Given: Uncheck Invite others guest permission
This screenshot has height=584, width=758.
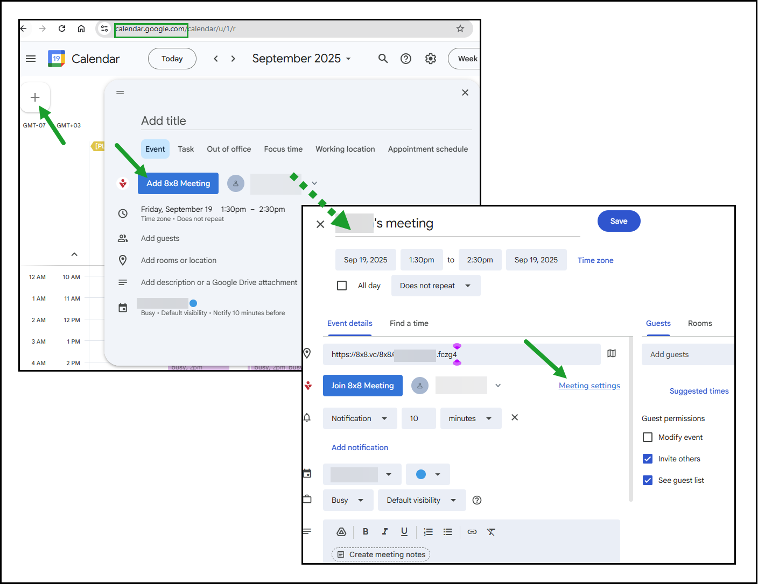Looking at the screenshot, I should 648,459.
